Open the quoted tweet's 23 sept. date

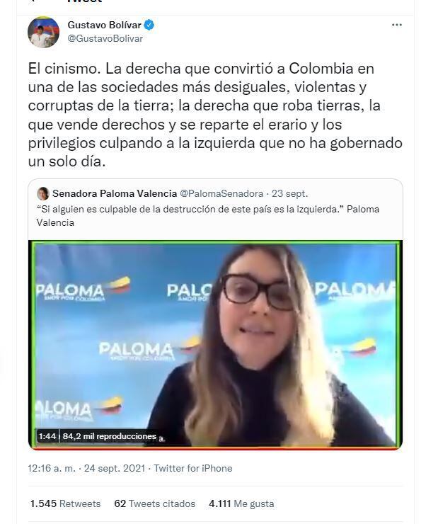(x=289, y=193)
